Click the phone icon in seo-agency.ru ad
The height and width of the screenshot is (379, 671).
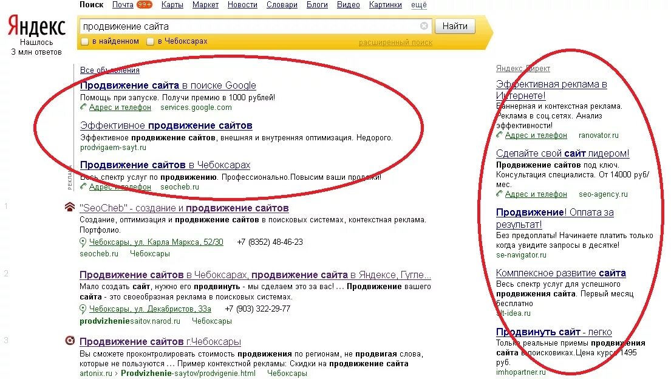point(499,194)
